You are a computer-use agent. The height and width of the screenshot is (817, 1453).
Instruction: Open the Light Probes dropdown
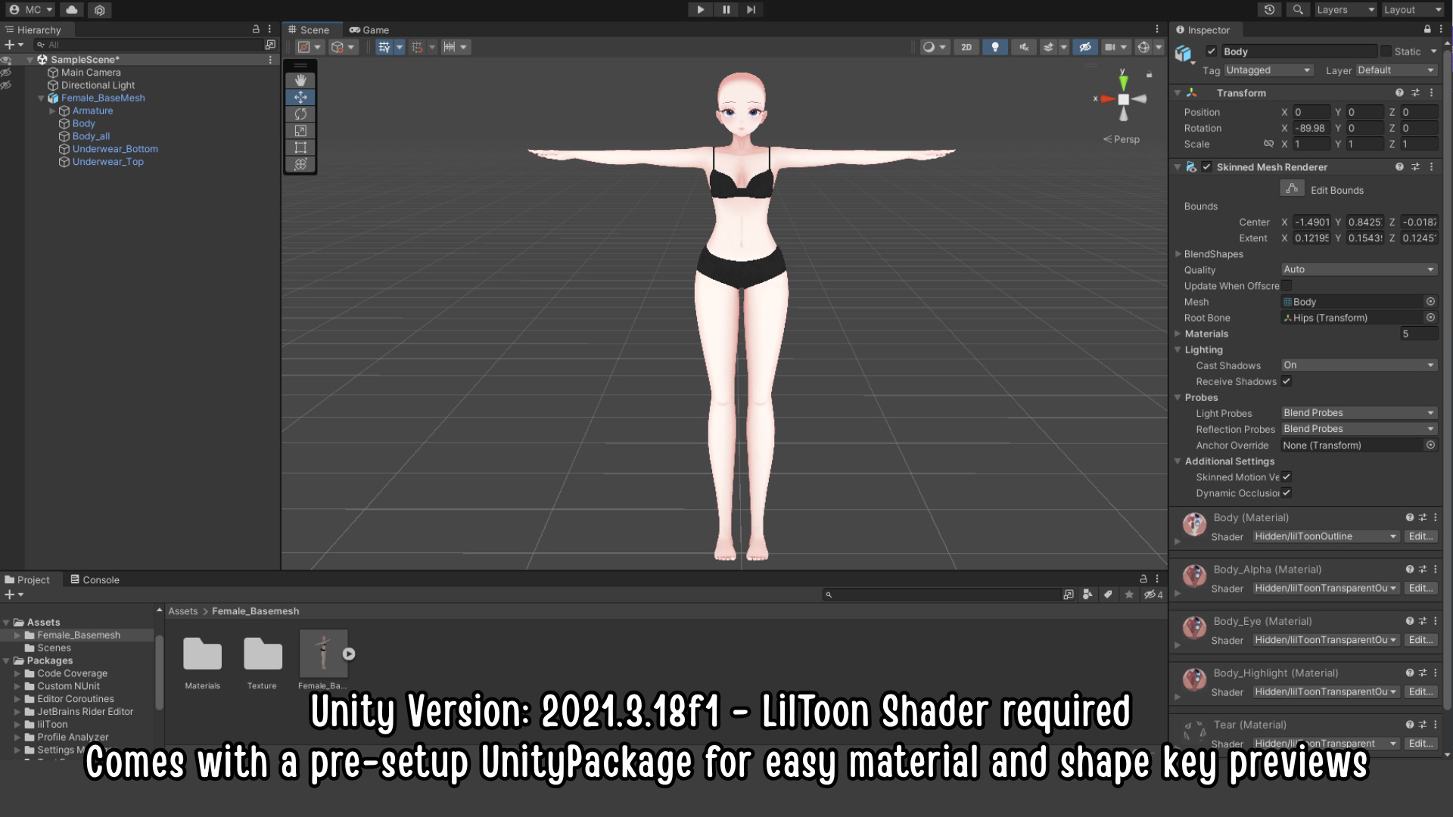[1358, 413]
